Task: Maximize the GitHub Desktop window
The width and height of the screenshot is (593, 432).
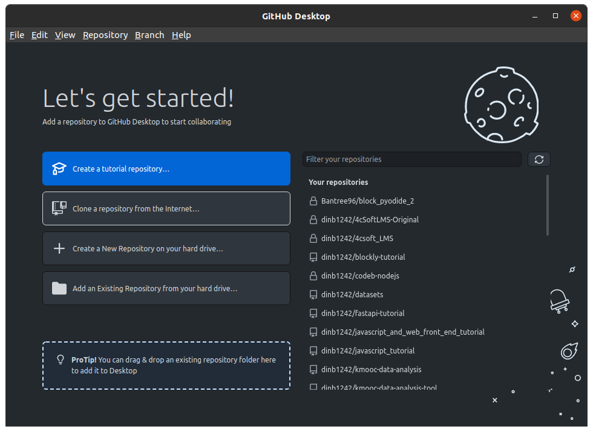Action: coord(555,16)
